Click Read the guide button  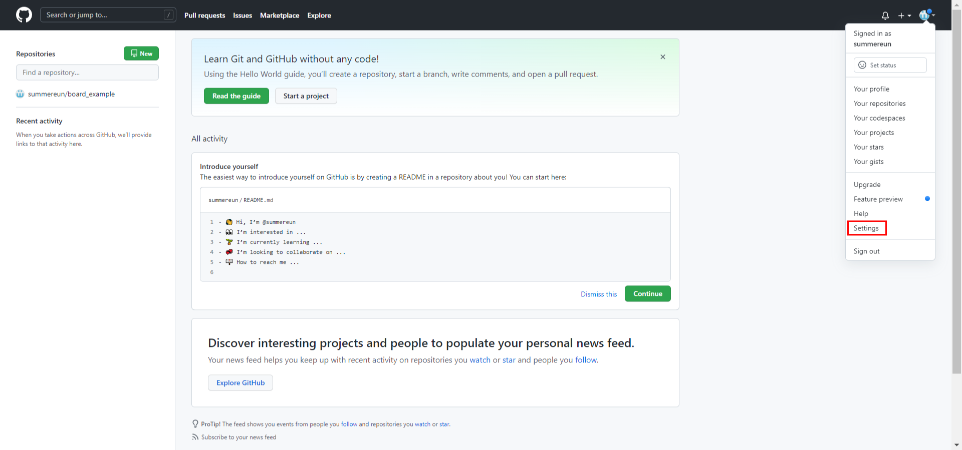point(236,96)
